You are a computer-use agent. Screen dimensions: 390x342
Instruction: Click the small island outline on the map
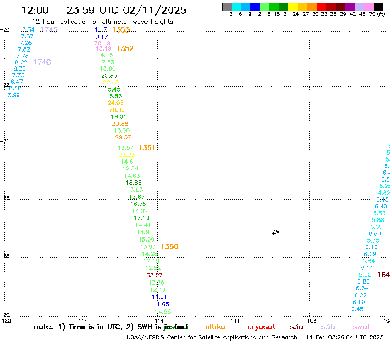click(x=276, y=232)
